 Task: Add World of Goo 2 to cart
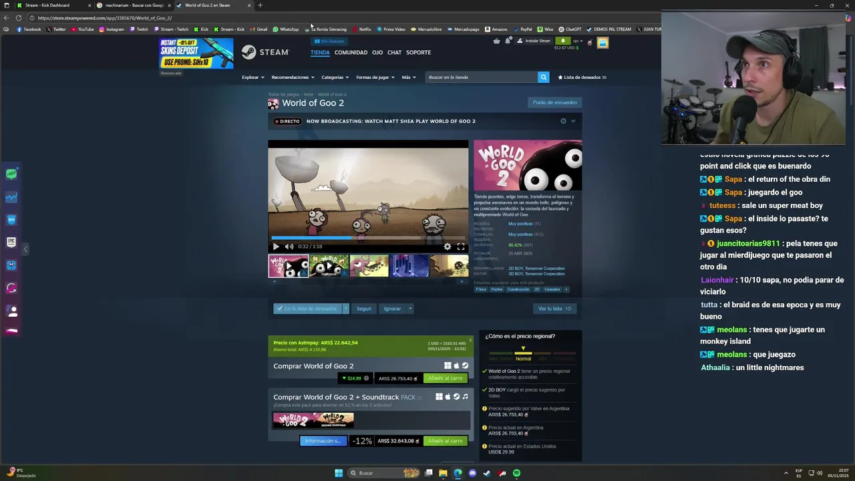(x=445, y=378)
